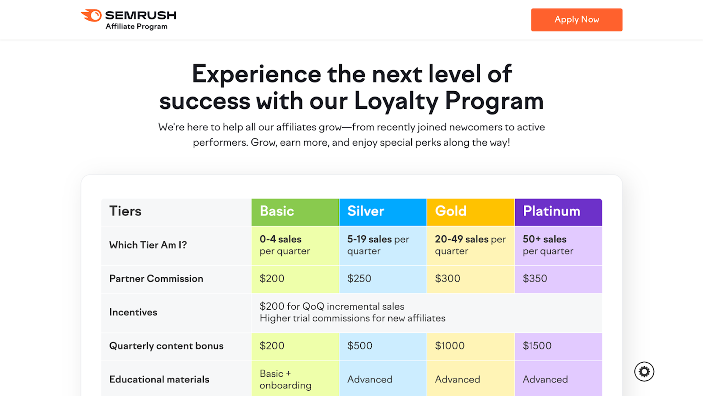
Task: Click the Which Tier Am I row label
Action: pyautogui.click(x=148, y=245)
